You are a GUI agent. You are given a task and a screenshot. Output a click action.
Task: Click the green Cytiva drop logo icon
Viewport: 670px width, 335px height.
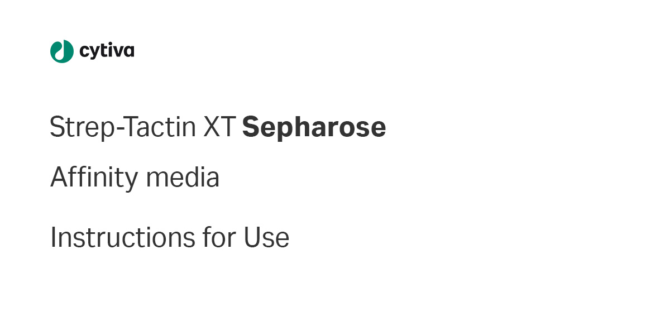coord(61,51)
